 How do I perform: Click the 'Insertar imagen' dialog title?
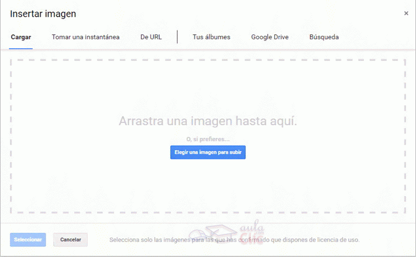pos(43,14)
